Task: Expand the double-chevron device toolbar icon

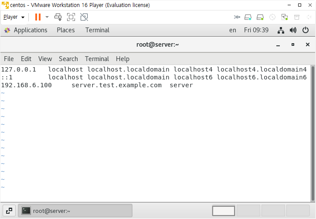Action: tap(237, 17)
